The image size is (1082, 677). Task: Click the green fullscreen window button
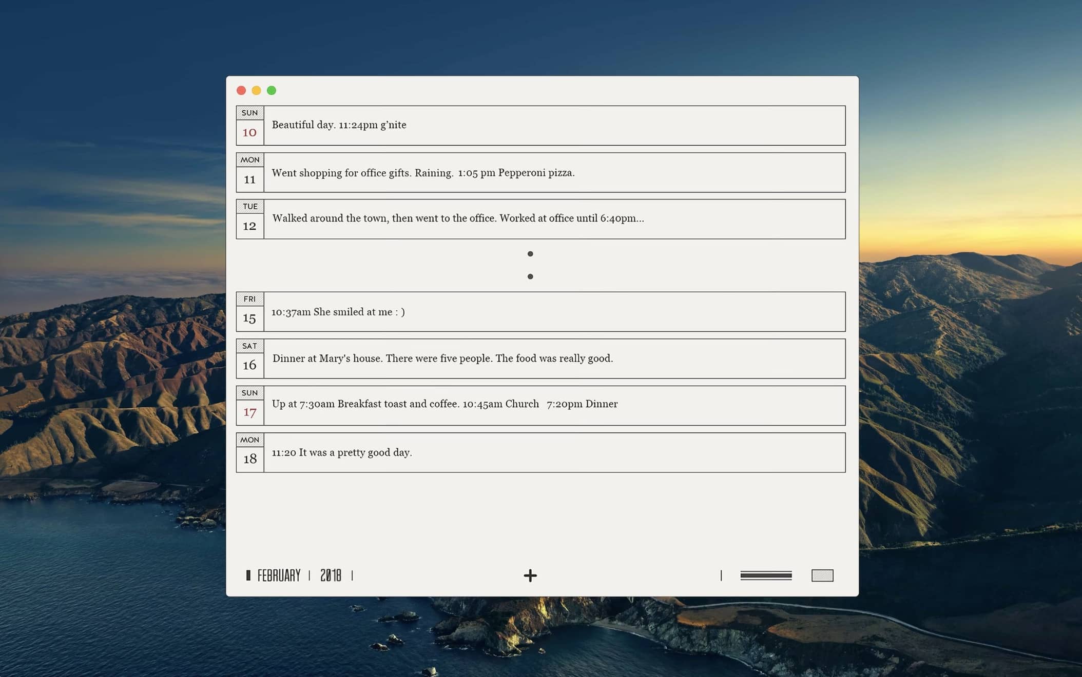[272, 91]
